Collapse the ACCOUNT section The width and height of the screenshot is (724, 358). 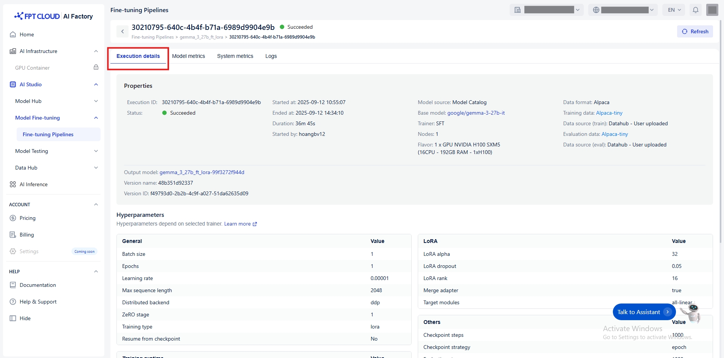pyautogui.click(x=96, y=204)
